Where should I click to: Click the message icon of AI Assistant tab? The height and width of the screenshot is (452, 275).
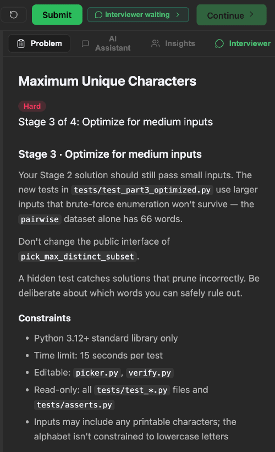pyautogui.click(x=85, y=43)
